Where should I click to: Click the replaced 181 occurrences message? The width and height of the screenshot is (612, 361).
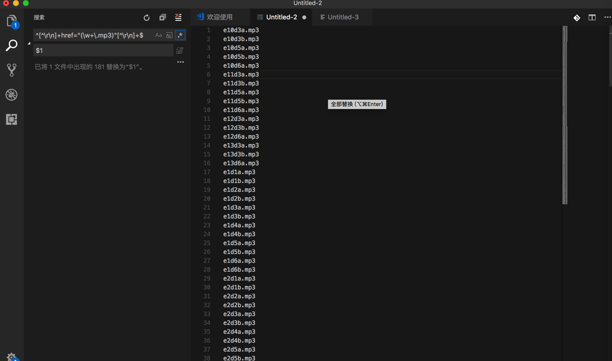pyautogui.click(x=90, y=67)
